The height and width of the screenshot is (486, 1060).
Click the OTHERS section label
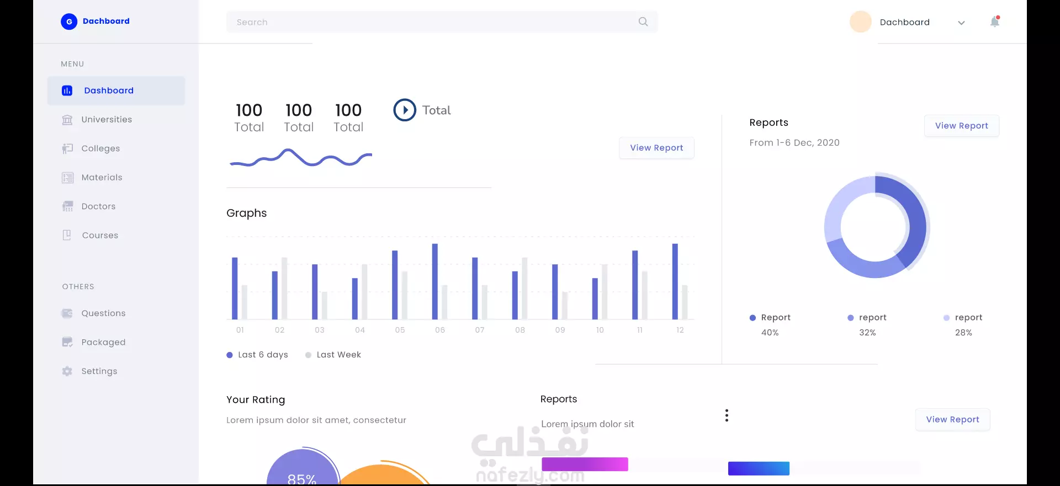(78, 286)
